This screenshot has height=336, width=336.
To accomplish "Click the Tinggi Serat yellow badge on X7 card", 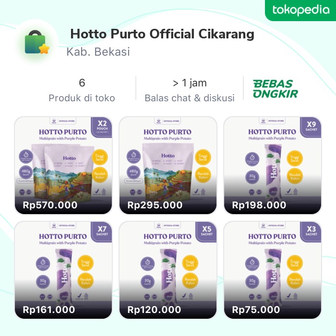I will pyautogui.click(x=85, y=263).
